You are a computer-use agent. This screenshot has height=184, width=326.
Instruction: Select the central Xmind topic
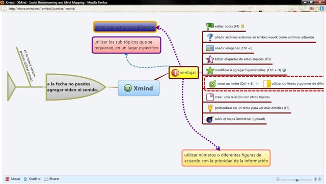(139, 88)
